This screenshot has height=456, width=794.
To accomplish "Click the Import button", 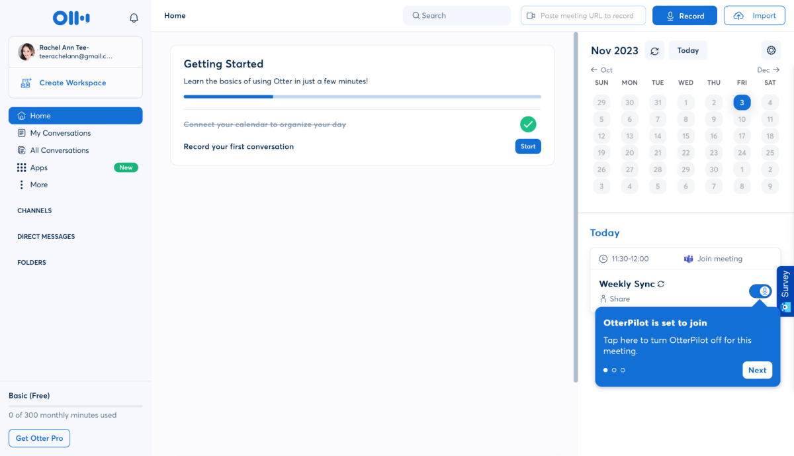I will coord(755,15).
